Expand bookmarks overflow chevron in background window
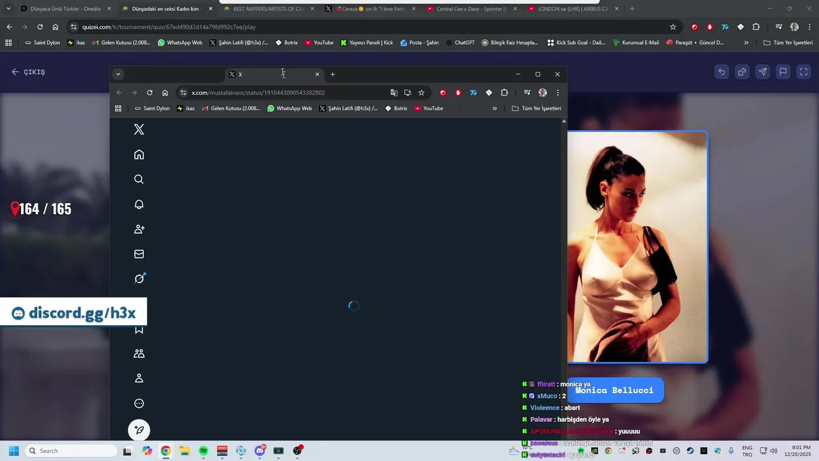Screen dimensions: 819x461 point(746,43)
